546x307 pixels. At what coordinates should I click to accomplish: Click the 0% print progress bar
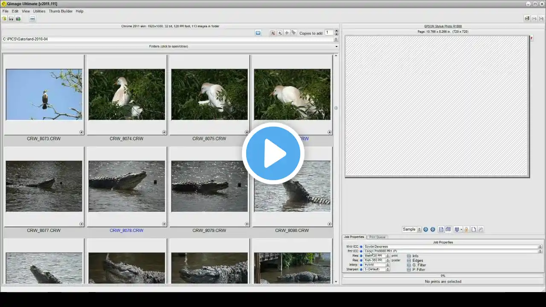[443, 276]
